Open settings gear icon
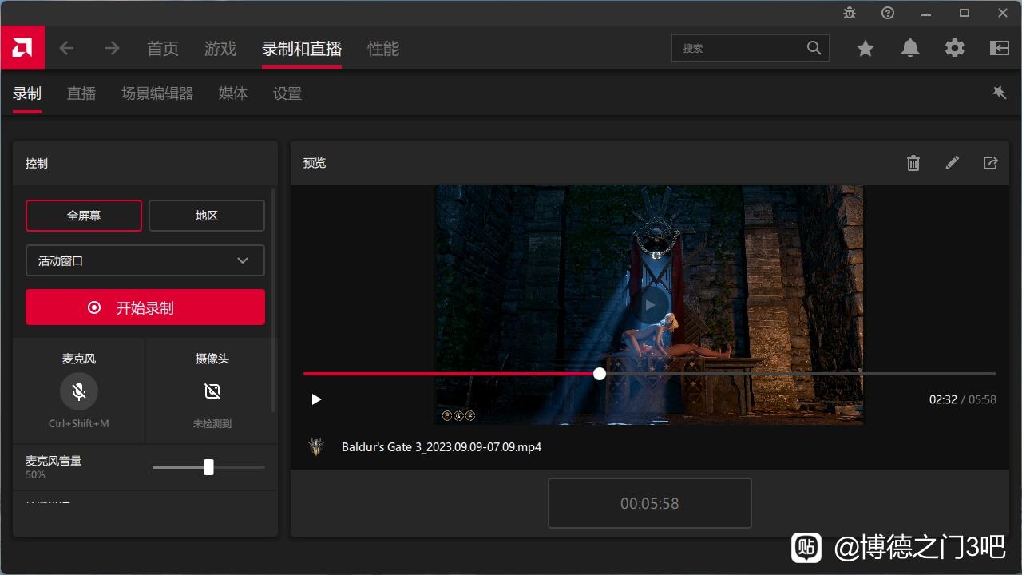The image size is (1022, 575). (955, 49)
